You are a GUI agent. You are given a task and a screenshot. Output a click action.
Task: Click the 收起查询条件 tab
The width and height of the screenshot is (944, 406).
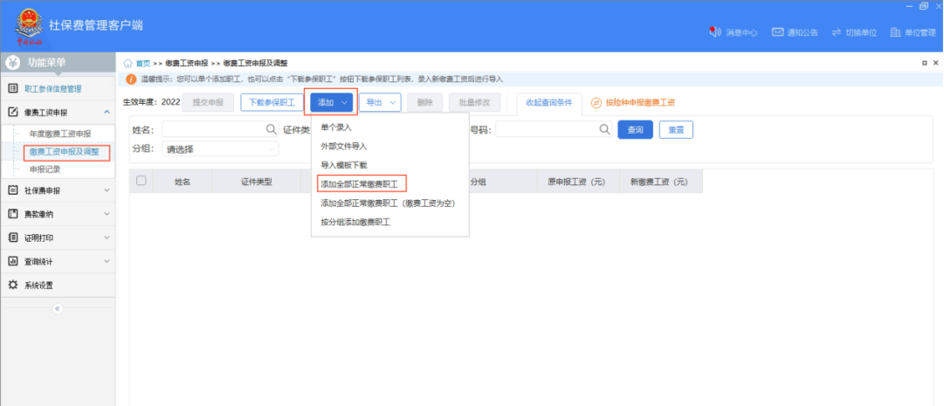point(549,104)
